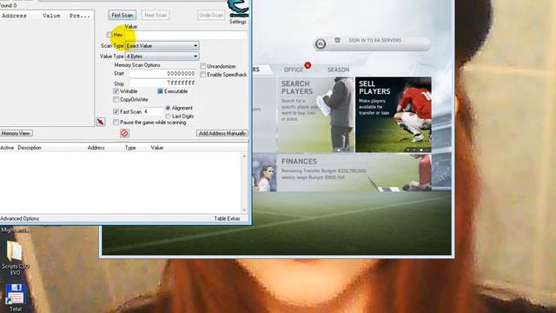
Task: Click address table scrollbar down arrow
Action: (x=244, y=210)
